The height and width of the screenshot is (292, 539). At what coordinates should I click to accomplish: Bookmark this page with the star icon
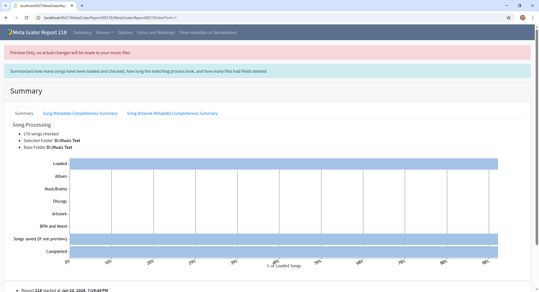click(508, 18)
